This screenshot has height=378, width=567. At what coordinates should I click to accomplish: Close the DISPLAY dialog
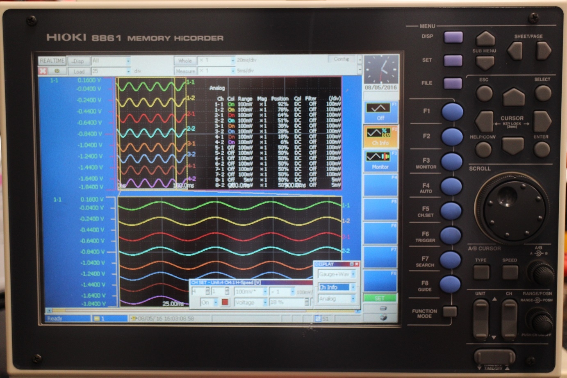point(357,264)
